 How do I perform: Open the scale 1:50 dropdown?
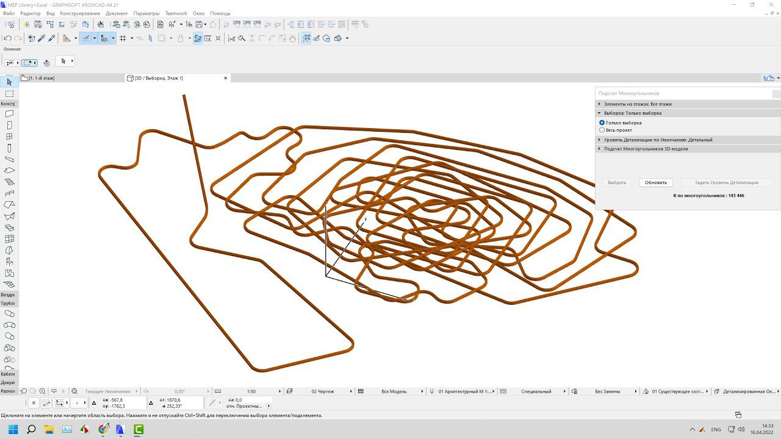[248, 391]
